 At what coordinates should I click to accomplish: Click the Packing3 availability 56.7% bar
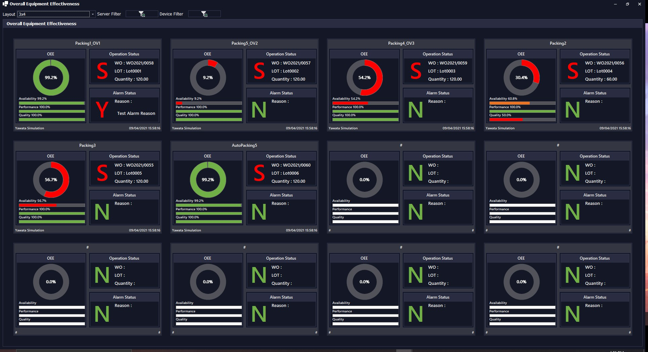point(52,205)
